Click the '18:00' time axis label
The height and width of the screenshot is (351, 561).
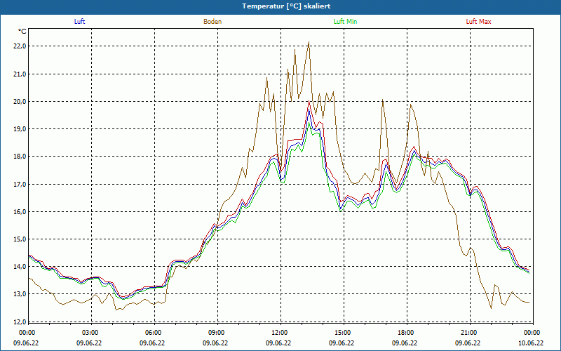point(406,333)
